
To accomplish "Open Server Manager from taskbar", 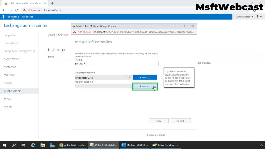I will [x=52, y=145].
